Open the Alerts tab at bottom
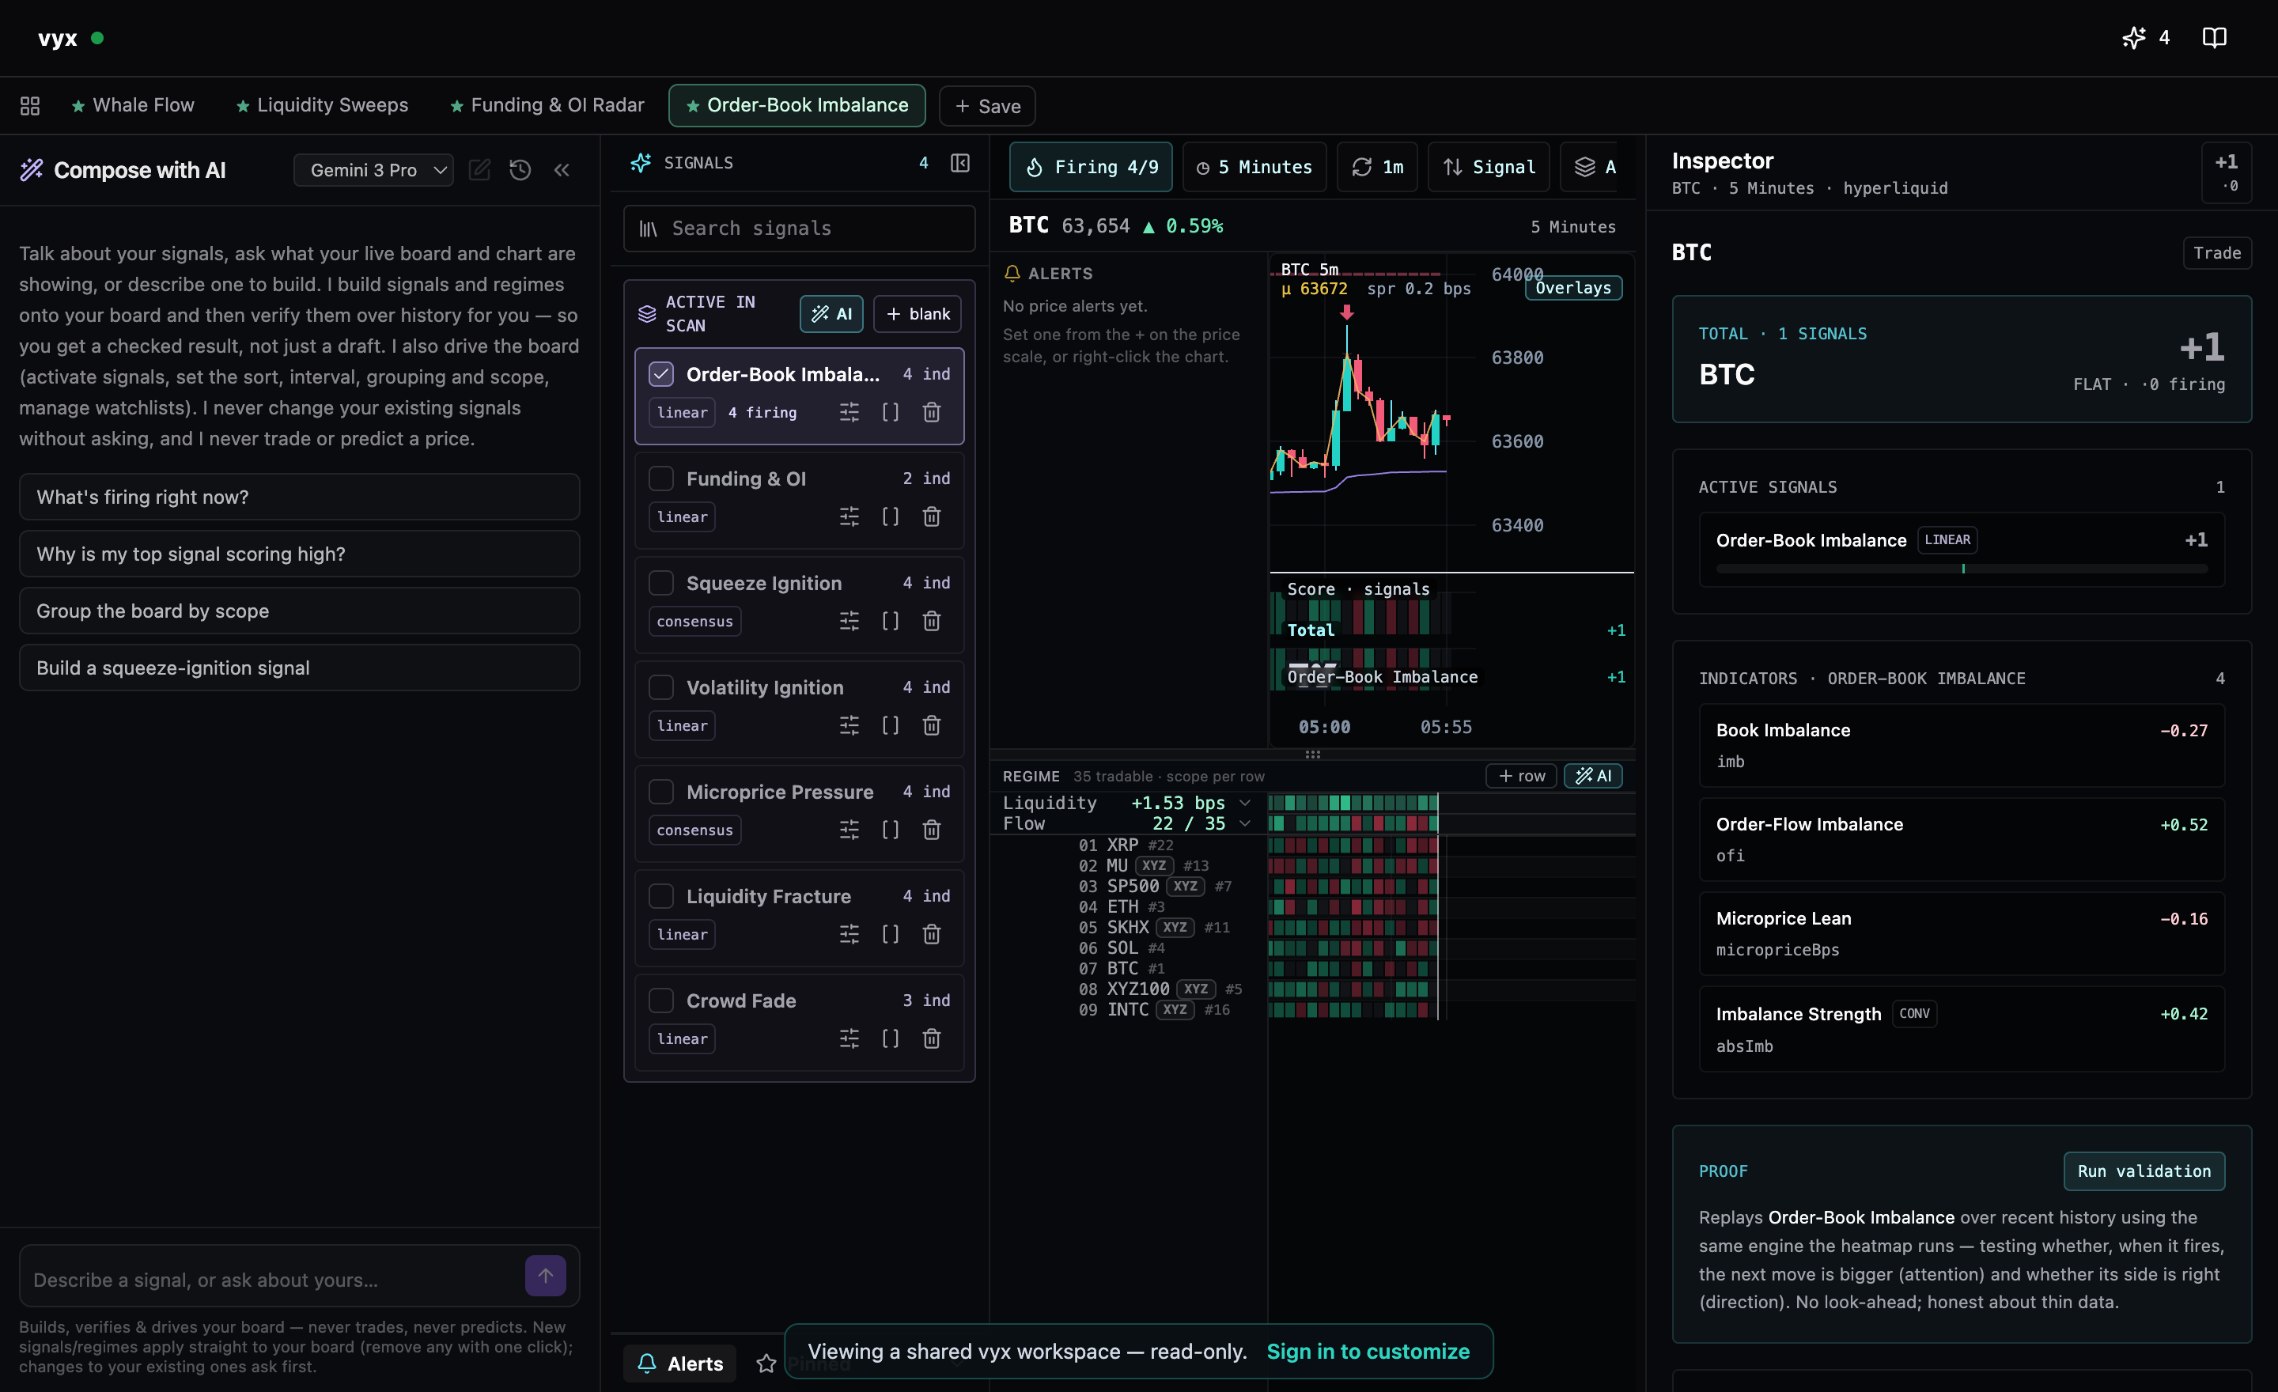2278x1392 pixels. [680, 1364]
